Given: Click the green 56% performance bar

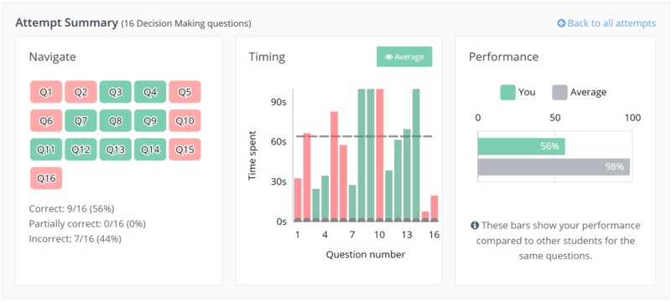Looking at the screenshot, I should (x=521, y=146).
